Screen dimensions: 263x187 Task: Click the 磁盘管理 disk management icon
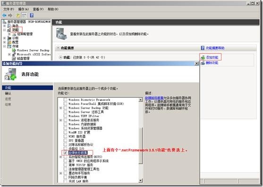14,59
